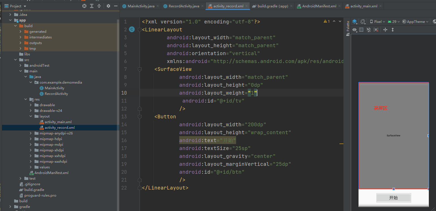
Task: Collapse the res folder
Action: pos(26,99)
